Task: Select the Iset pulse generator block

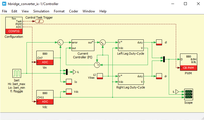Action: click(17, 73)
